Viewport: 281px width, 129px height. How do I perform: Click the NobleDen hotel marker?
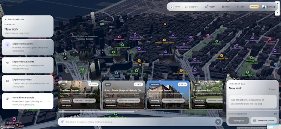click(x=173, y=35)
